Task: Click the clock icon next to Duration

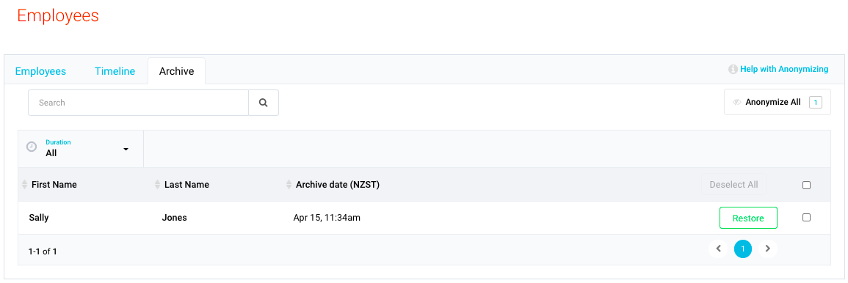Action: (x=32, y=147)
